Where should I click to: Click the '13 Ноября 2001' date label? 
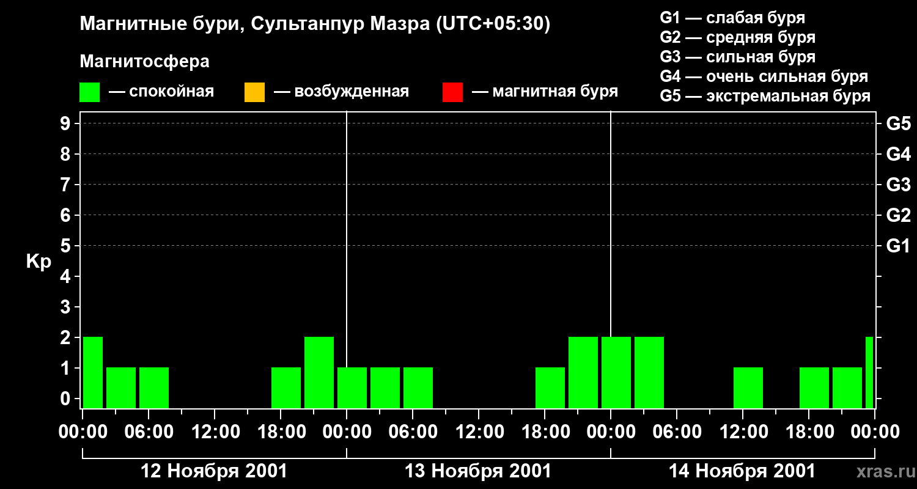(x=478, y=471)
